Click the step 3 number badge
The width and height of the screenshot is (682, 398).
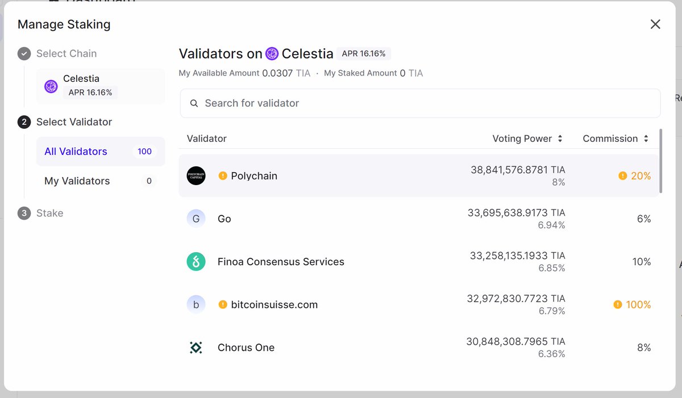[x=24, y=213]
